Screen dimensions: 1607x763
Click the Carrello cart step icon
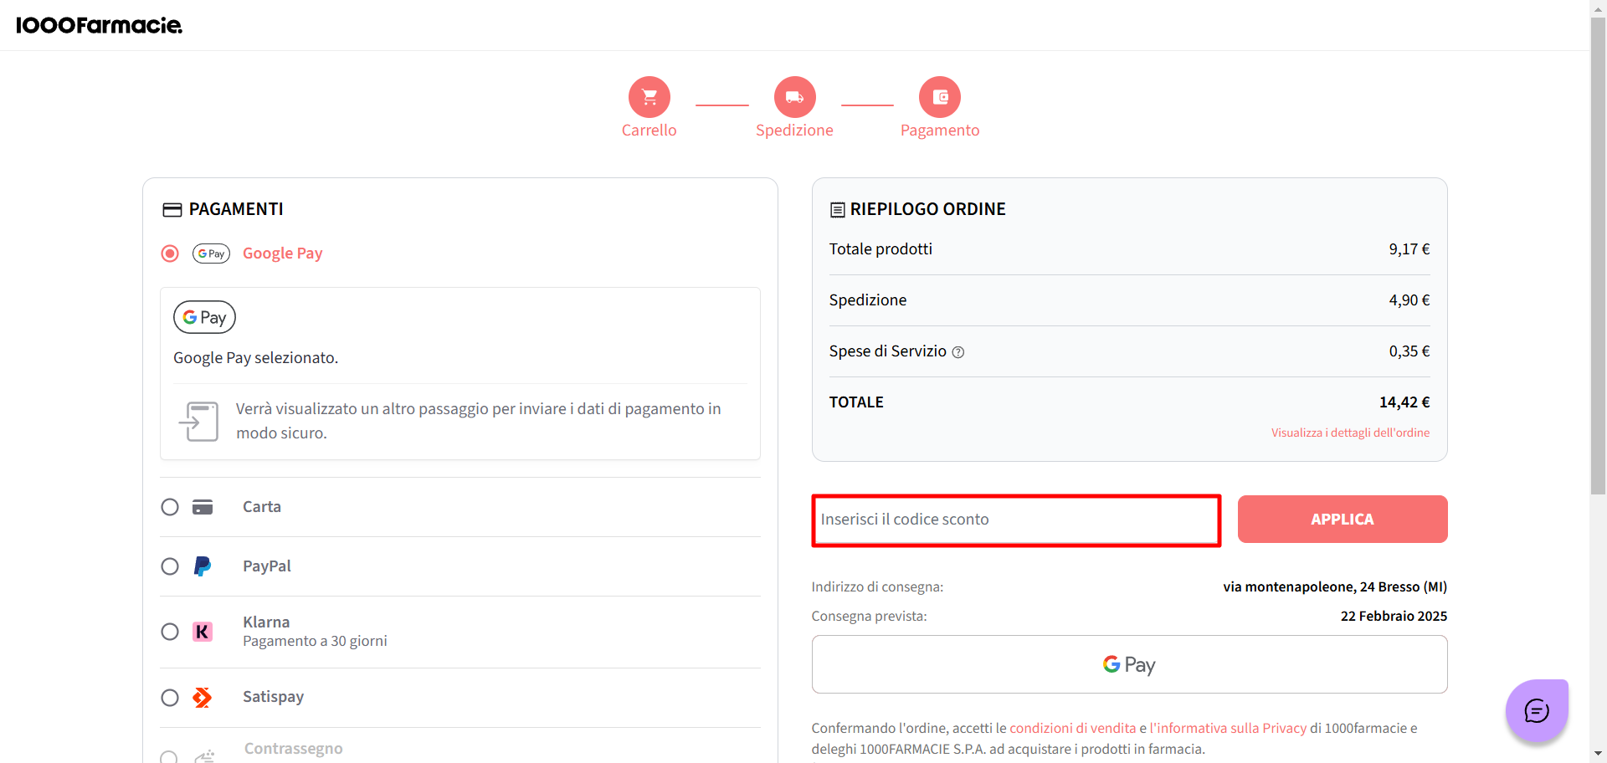(649, 97)
